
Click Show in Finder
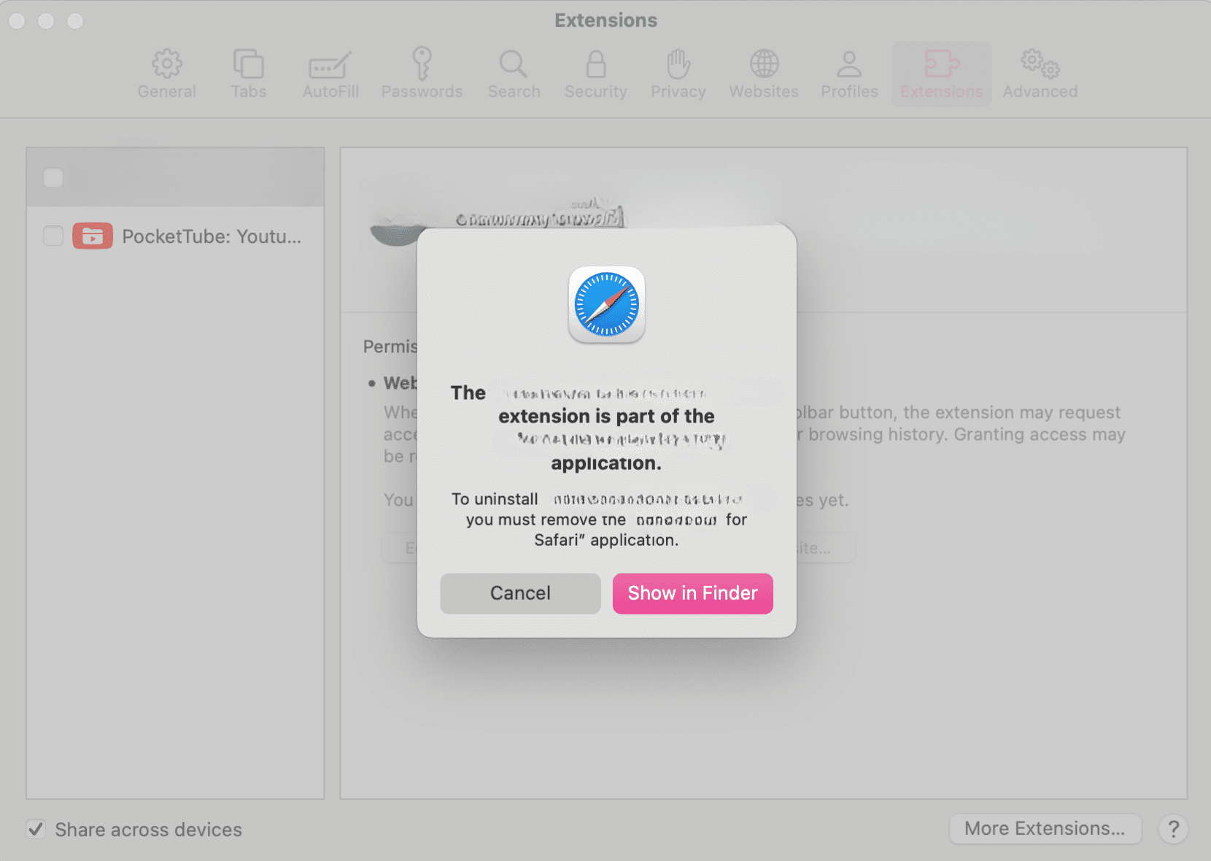click(692, 593)
